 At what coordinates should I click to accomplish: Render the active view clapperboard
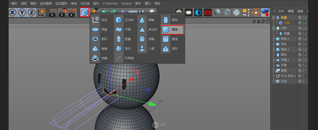(53, 13)
